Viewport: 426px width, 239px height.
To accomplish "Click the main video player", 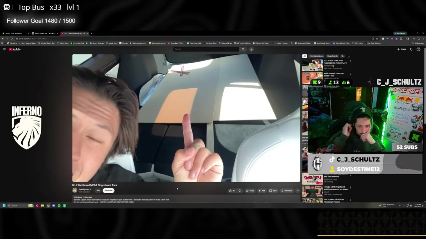I will [186, 118].
